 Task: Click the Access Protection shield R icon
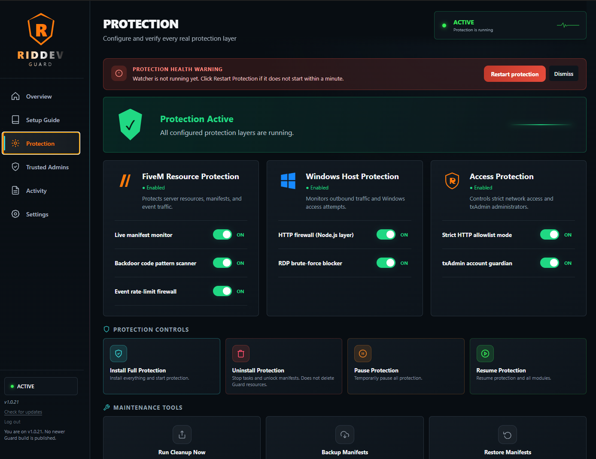click(x=452, y=181)
